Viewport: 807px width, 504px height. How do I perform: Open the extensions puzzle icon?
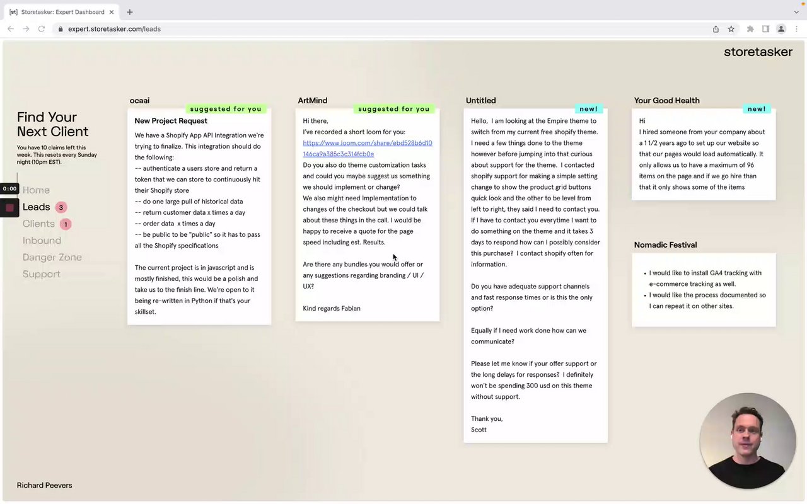[x=750, y=29]
